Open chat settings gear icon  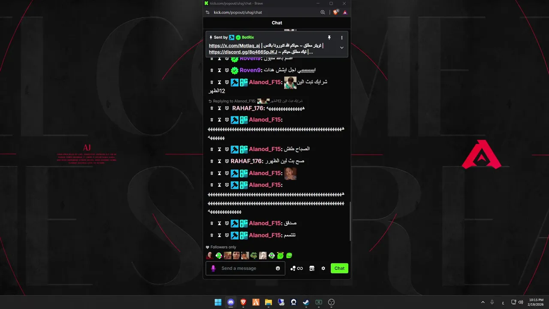click(x=323, y=268)
